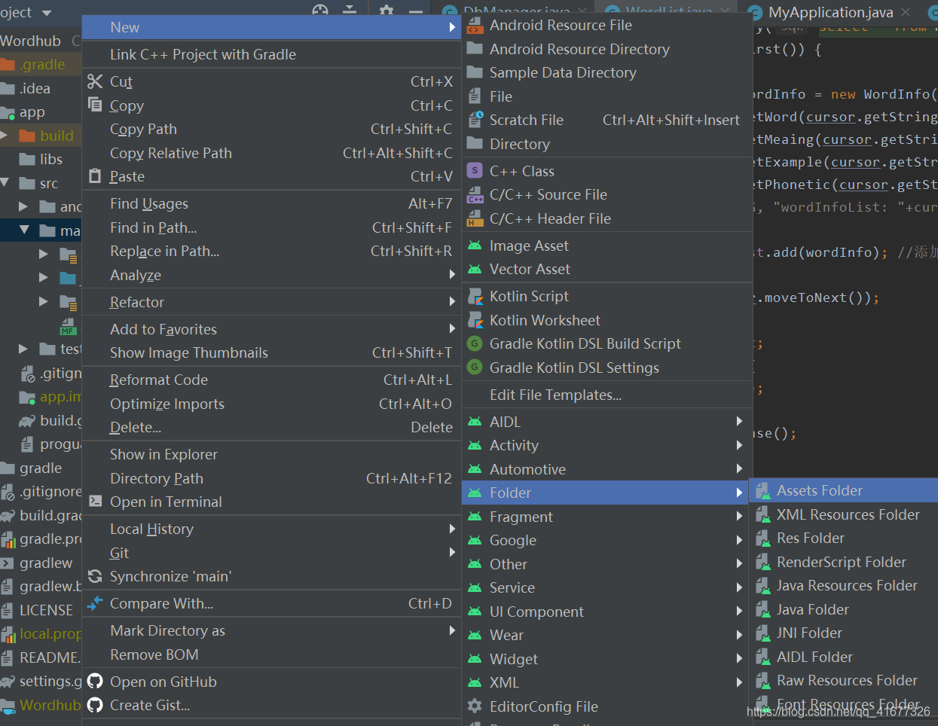Image resolution: width=938 pixels, height=726 pixels.
Task: Click the Open in Terminal icon
Action: click(x=95, y=502)
